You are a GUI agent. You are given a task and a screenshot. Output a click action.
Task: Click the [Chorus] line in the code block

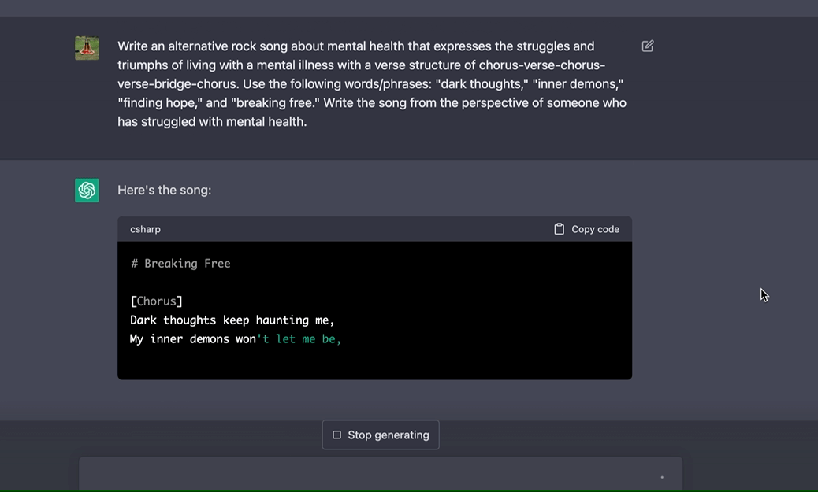(x=156, y=301)
